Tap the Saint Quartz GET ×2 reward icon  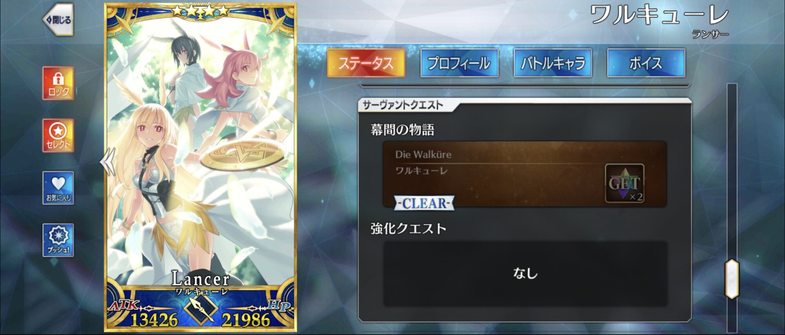(x=624, y=183)
